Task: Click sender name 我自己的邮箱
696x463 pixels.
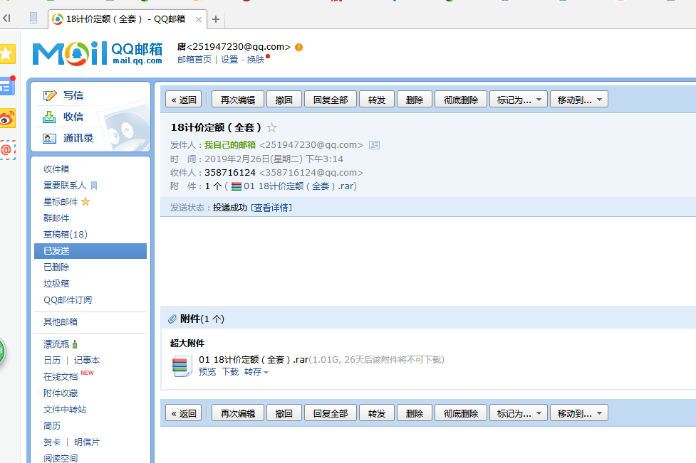Action: point(230,145)
